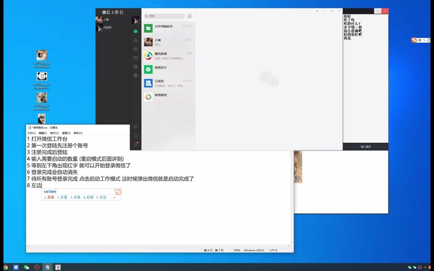Focus the WeChat 搜索 search field
The image size is (434, 271).
pos(165,16)
